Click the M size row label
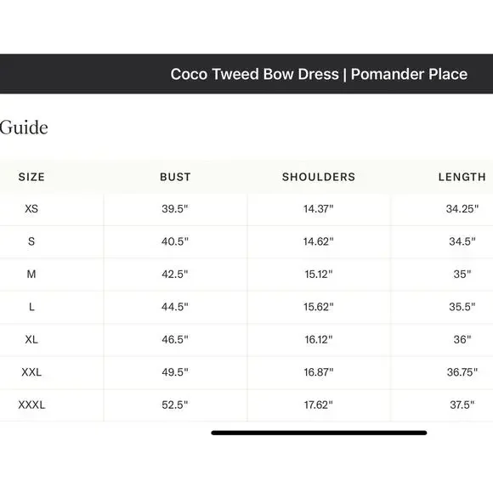This screenshot has height=493, width=493. pyautogui.click(x=31, y=275)
